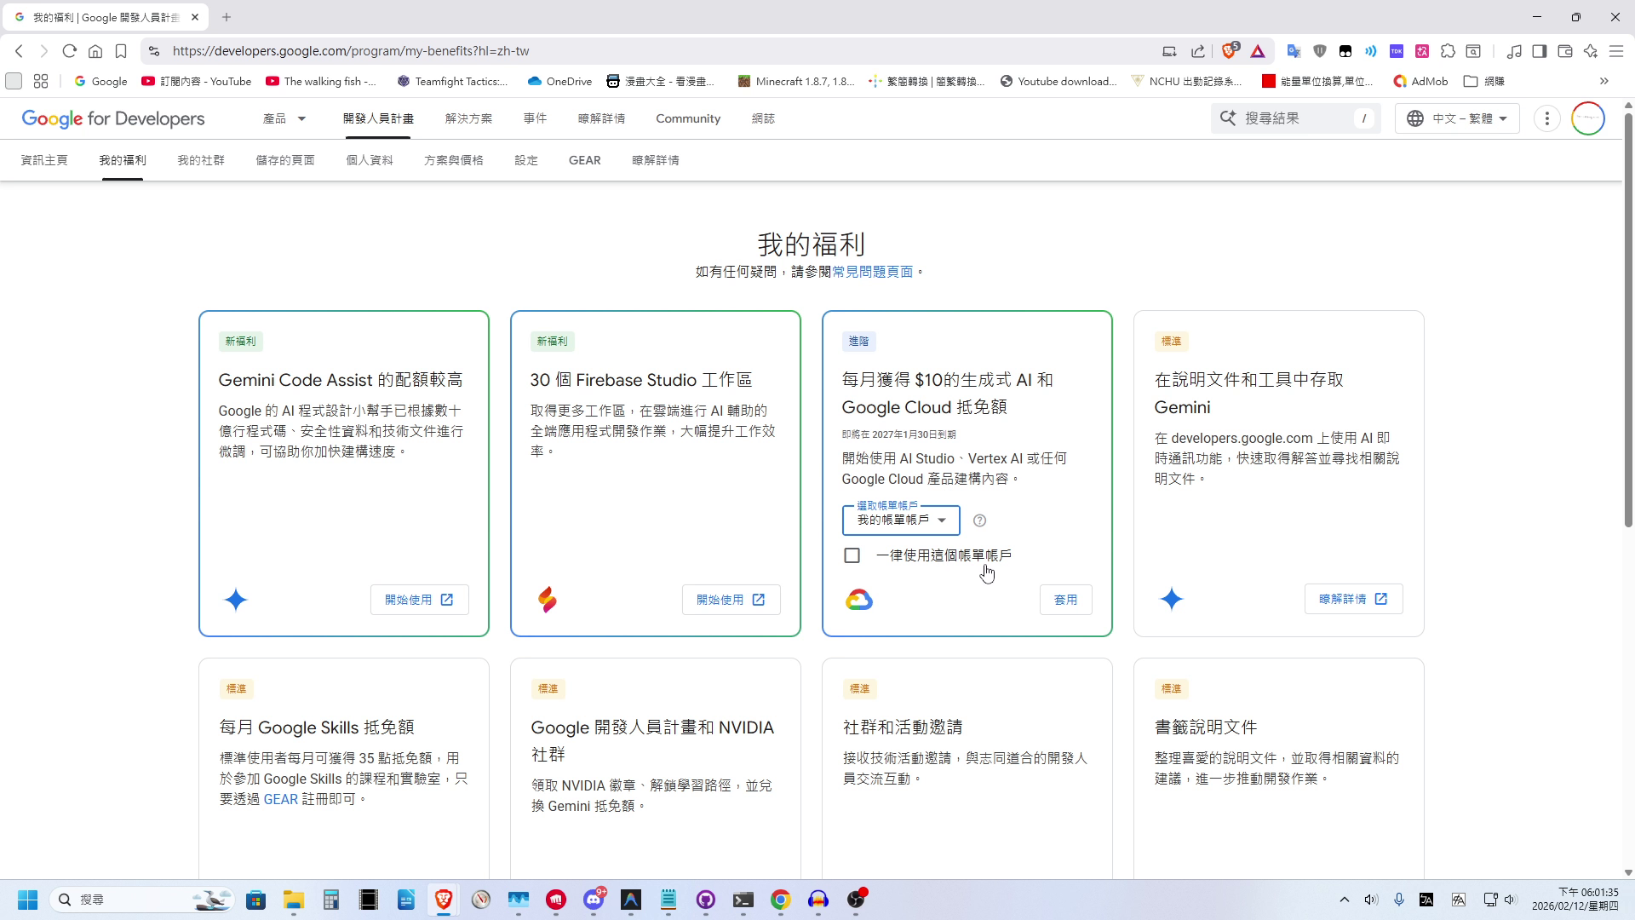Switch to the 我的社群 tab
The image size is (1635, 920).
[201, 160]
